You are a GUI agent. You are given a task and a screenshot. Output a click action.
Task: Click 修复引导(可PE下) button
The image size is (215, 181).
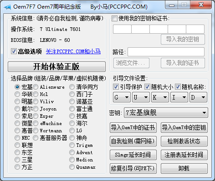[133, 168]
